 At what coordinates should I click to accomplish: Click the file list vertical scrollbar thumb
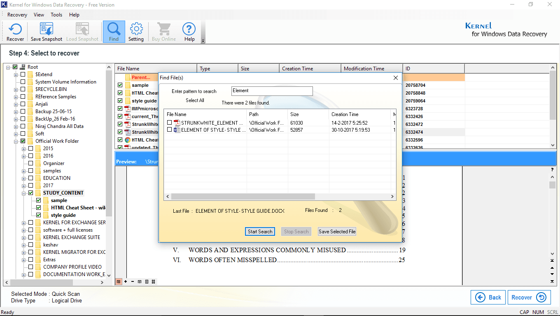tap(553, 96)
